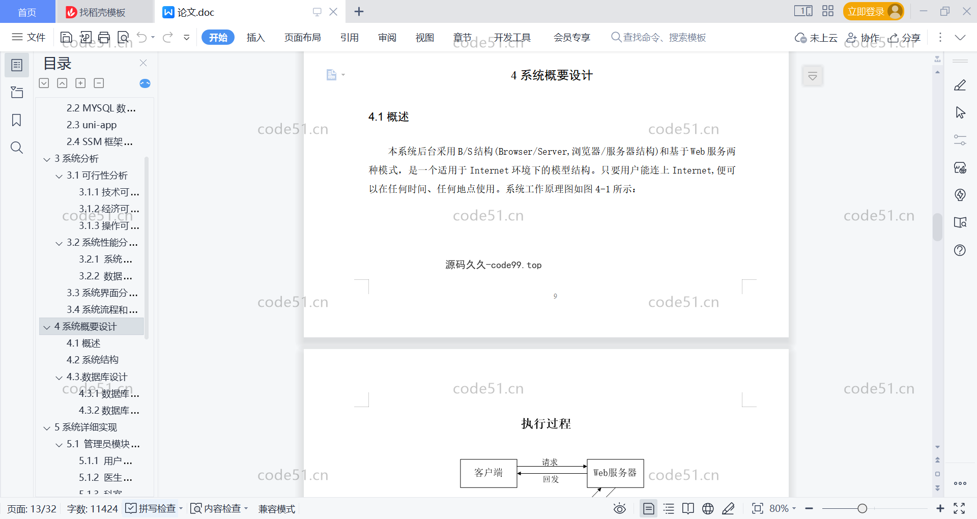Screen dimensions: 977x519
Task: Close the 目录 panel
Action: 143,63
